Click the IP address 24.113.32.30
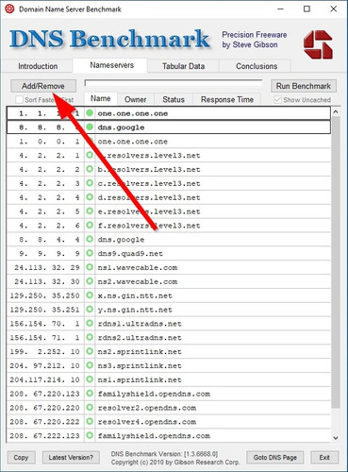Image resolution: width=348 pixels, height=472 pixels. click(x=47, y=281)
